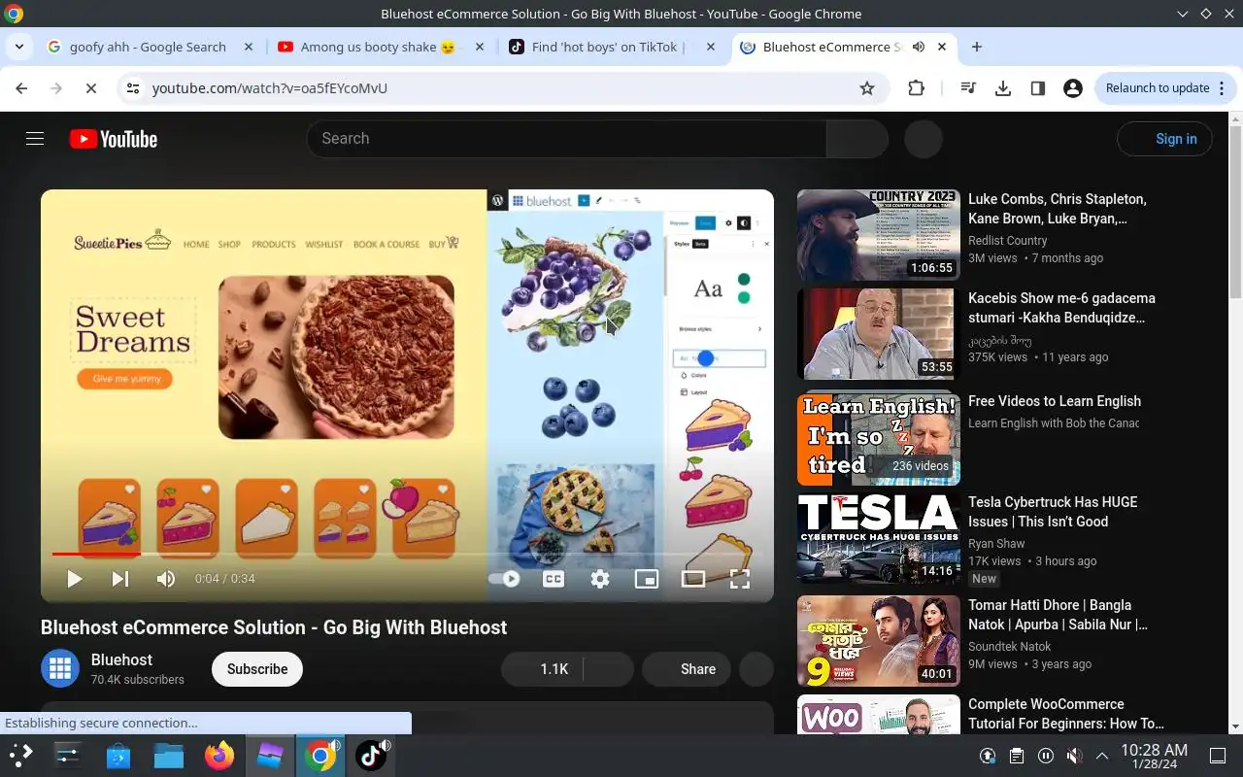
Task: Open Chrome profile avatar
Action: [1073, 87]
